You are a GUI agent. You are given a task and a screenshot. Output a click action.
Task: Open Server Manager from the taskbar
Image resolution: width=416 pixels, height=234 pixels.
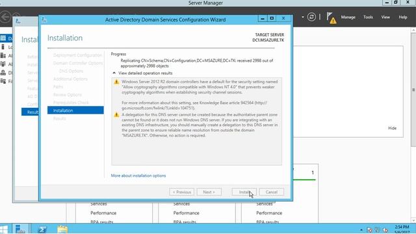pos(20,229)
